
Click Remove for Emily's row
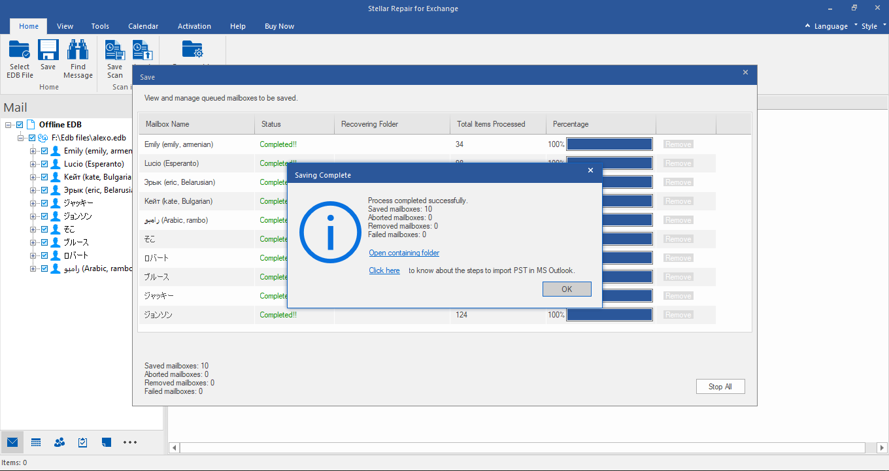click(678, 144)
